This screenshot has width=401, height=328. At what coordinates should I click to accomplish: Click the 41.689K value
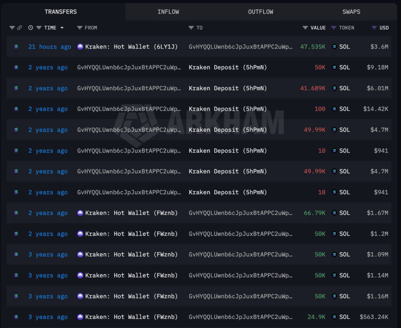point(313,88)
